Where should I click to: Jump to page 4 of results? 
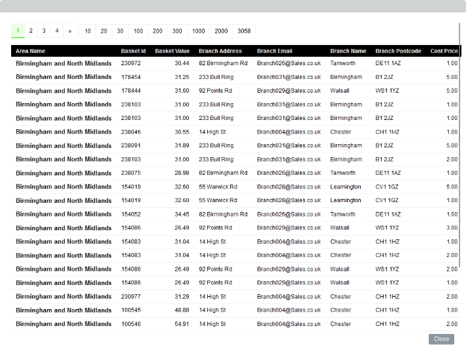tap(57, 31)
